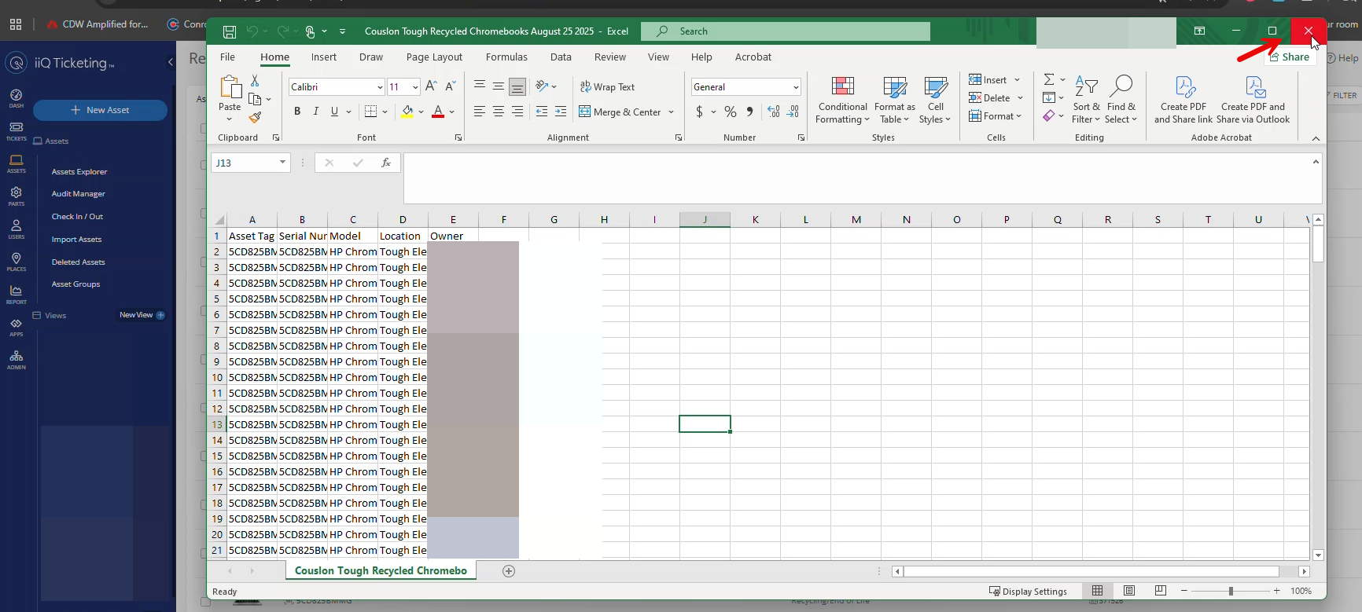Open the Calibri font name dropdown
Screen dimensions: 1362x612
pos(380,87)
